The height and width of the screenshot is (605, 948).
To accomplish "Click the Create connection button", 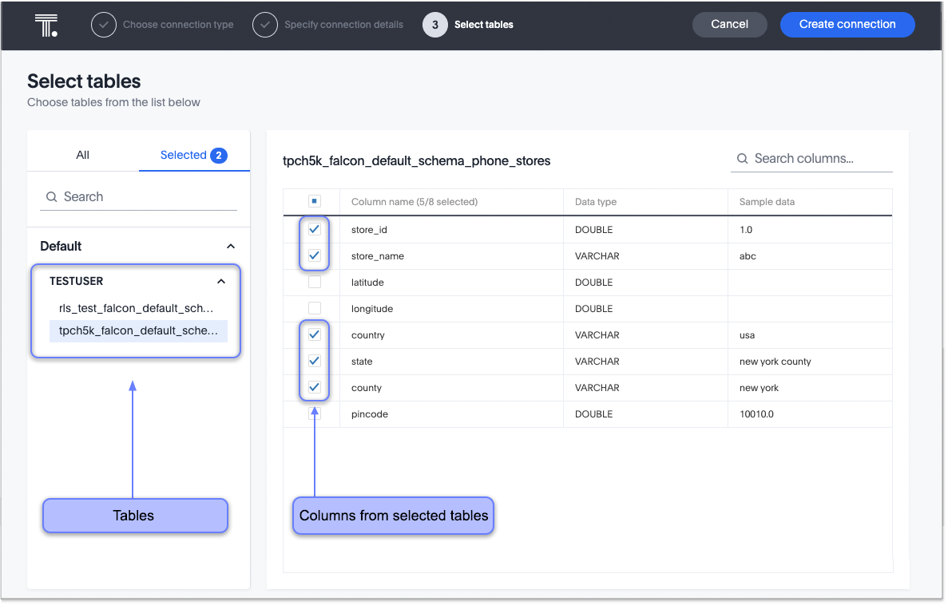I will pos(847,24).
